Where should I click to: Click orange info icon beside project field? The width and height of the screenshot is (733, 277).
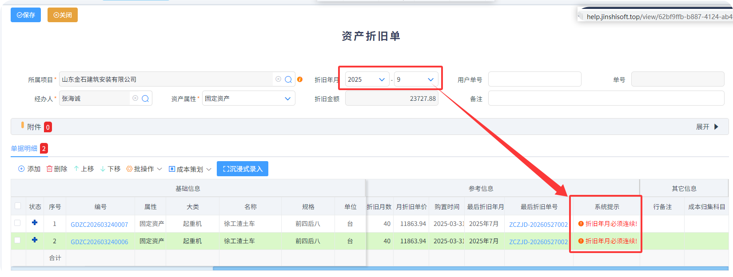coord(300,79)
